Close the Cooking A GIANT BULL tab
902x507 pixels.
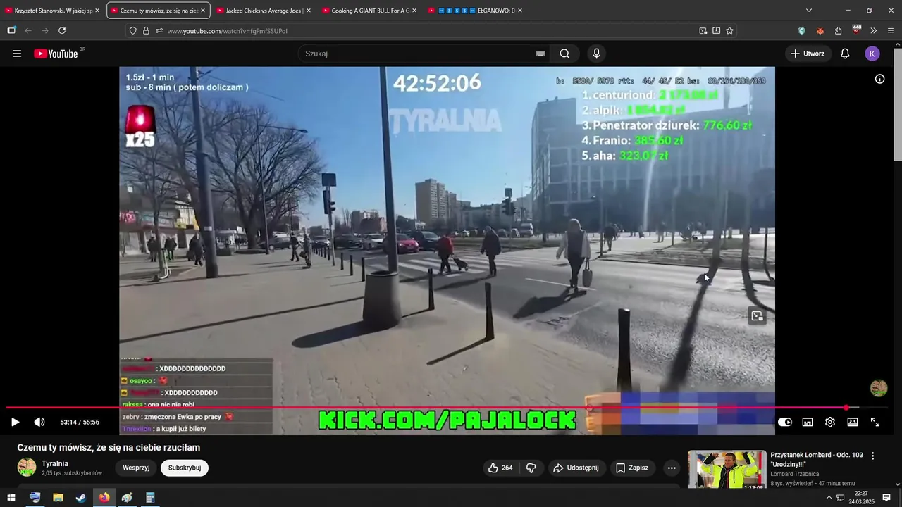click(414, 11)
